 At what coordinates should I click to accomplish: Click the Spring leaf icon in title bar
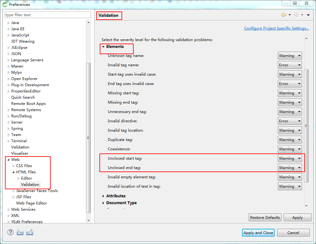[5, 4]
